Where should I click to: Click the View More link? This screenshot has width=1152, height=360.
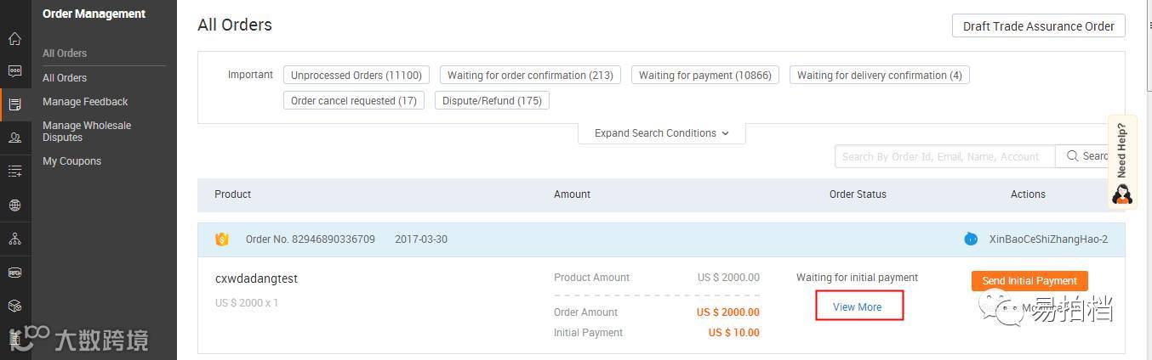[858, 307]
